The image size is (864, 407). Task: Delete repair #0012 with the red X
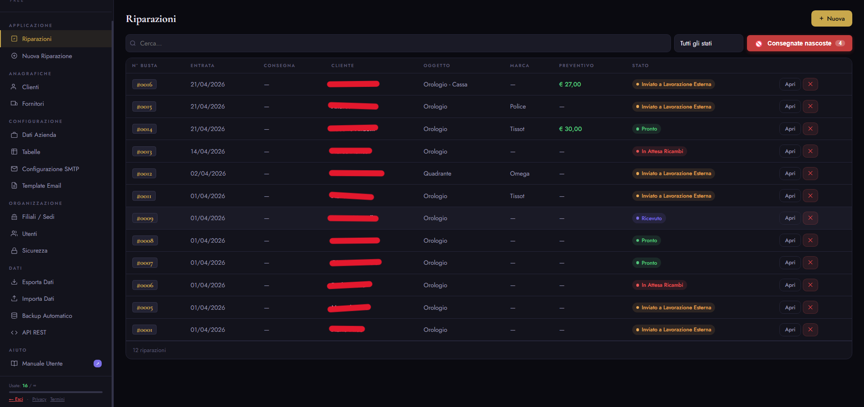pos(810,173)
